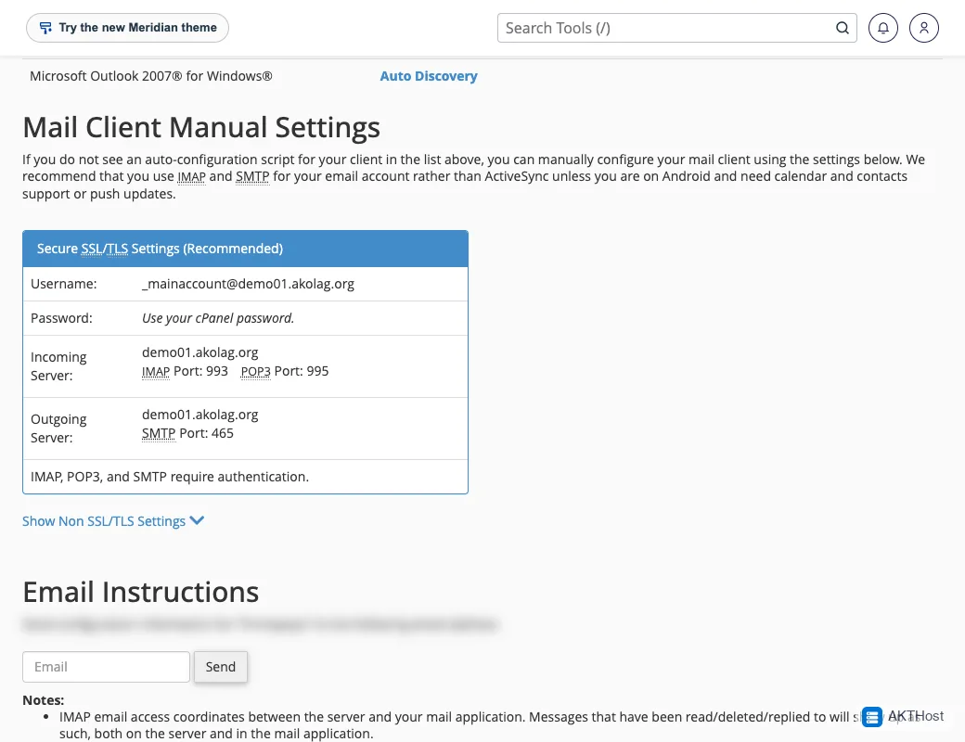Image resolution: width=965 pixels, height=742 pixels.
Task: Open the notifications bell
Action: point(883,28)
